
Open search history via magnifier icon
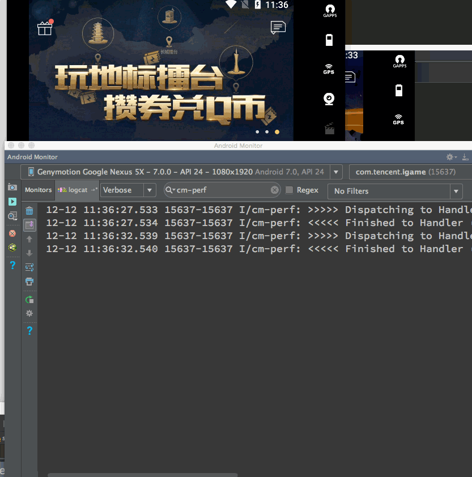tap(170, 190)
